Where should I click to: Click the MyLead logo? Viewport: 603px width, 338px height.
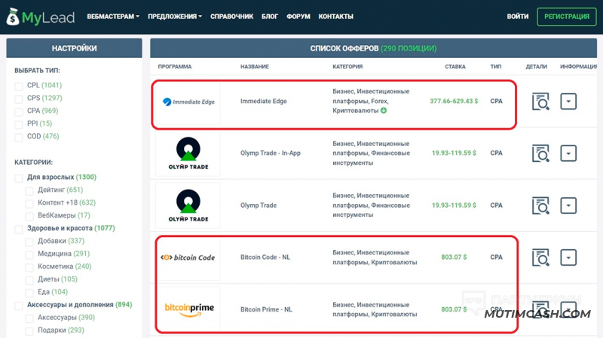(x=41, y=17)
